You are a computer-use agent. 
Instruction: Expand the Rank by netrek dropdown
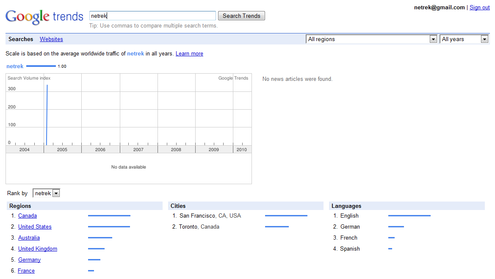coord(47,193)
